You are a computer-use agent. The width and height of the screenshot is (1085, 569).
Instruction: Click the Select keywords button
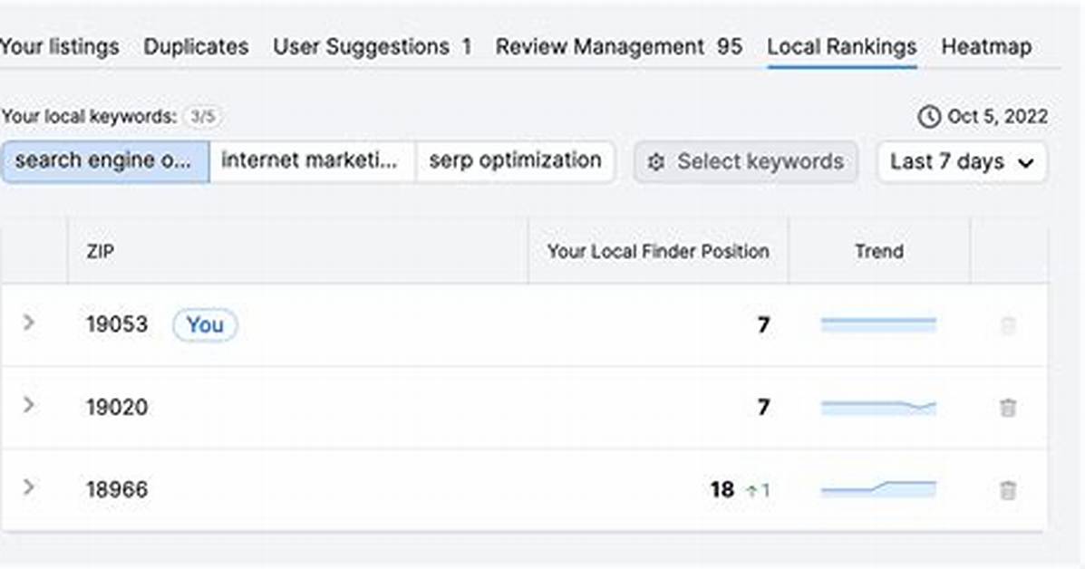coord(746,162)
